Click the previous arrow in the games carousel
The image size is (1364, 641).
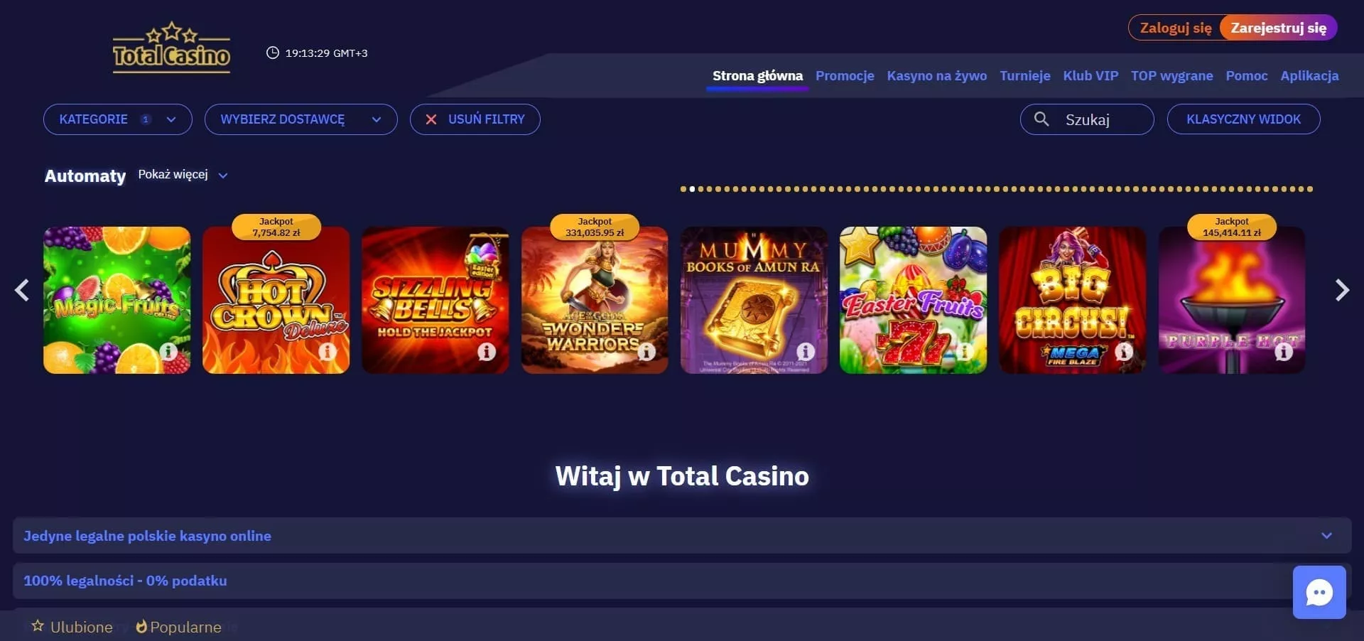23,290
